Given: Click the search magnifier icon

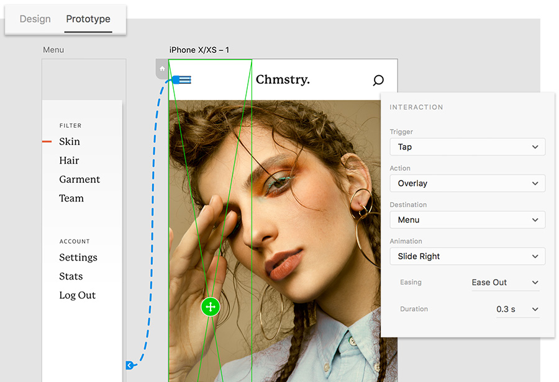Looking at the screenshot, I should 378,80.
